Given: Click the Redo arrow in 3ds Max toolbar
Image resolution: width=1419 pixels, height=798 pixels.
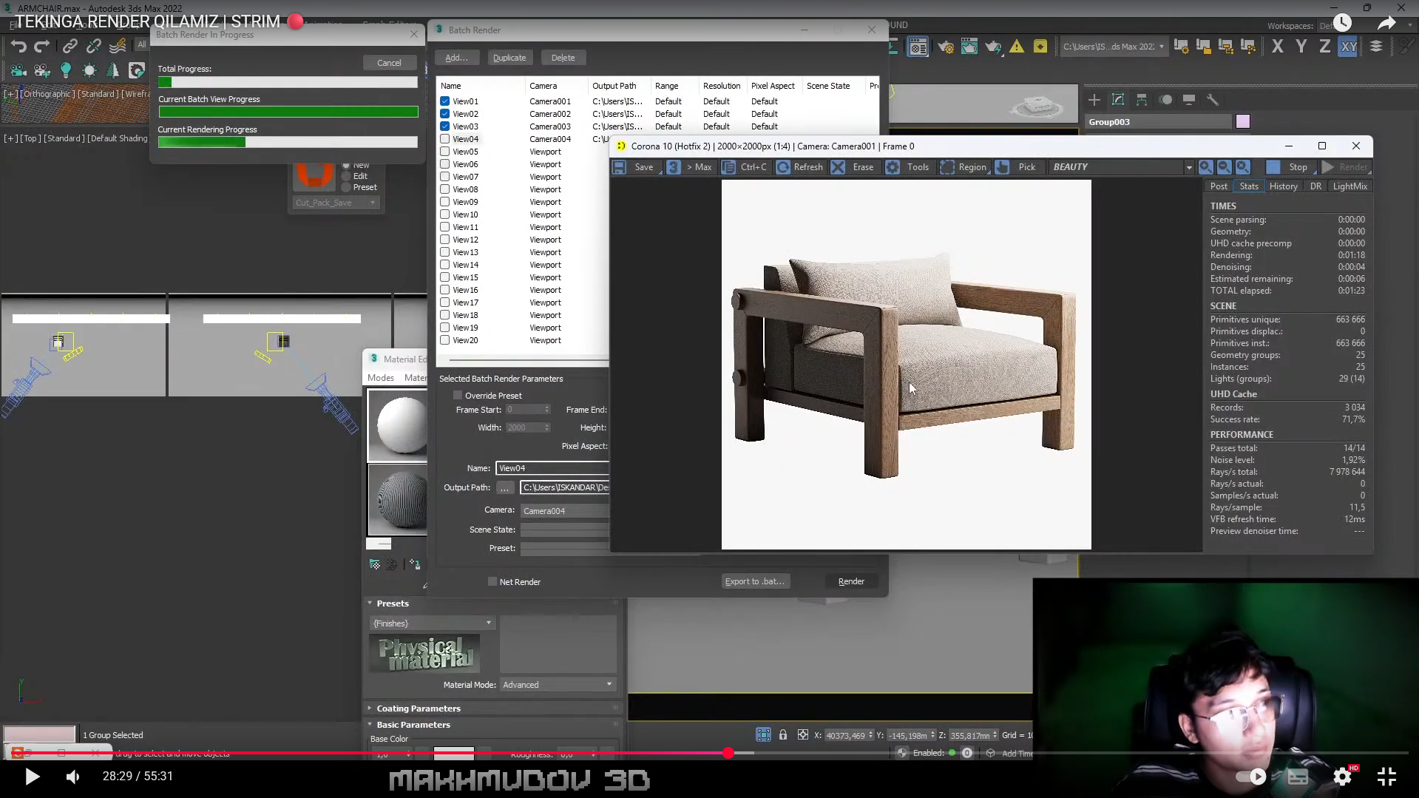Looking at the screenshot, I should pos(42,46).
